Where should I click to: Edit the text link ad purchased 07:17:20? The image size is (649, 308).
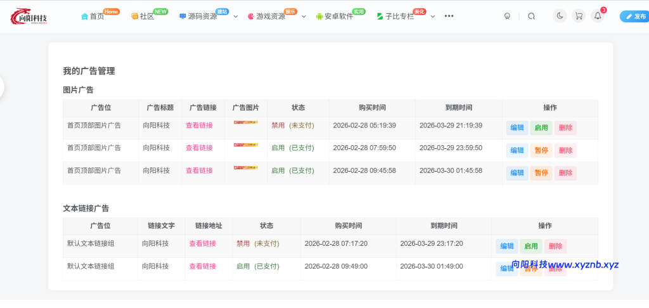pyautogui.click(x=507, y=247)
